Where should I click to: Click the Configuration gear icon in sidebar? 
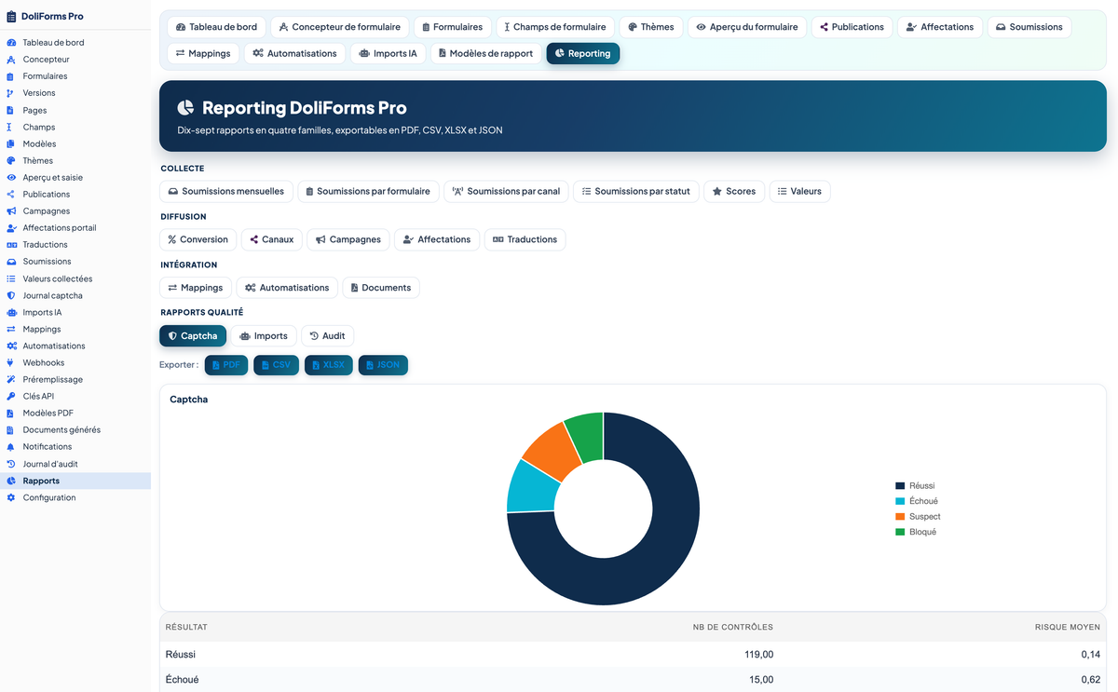[11, 497]
